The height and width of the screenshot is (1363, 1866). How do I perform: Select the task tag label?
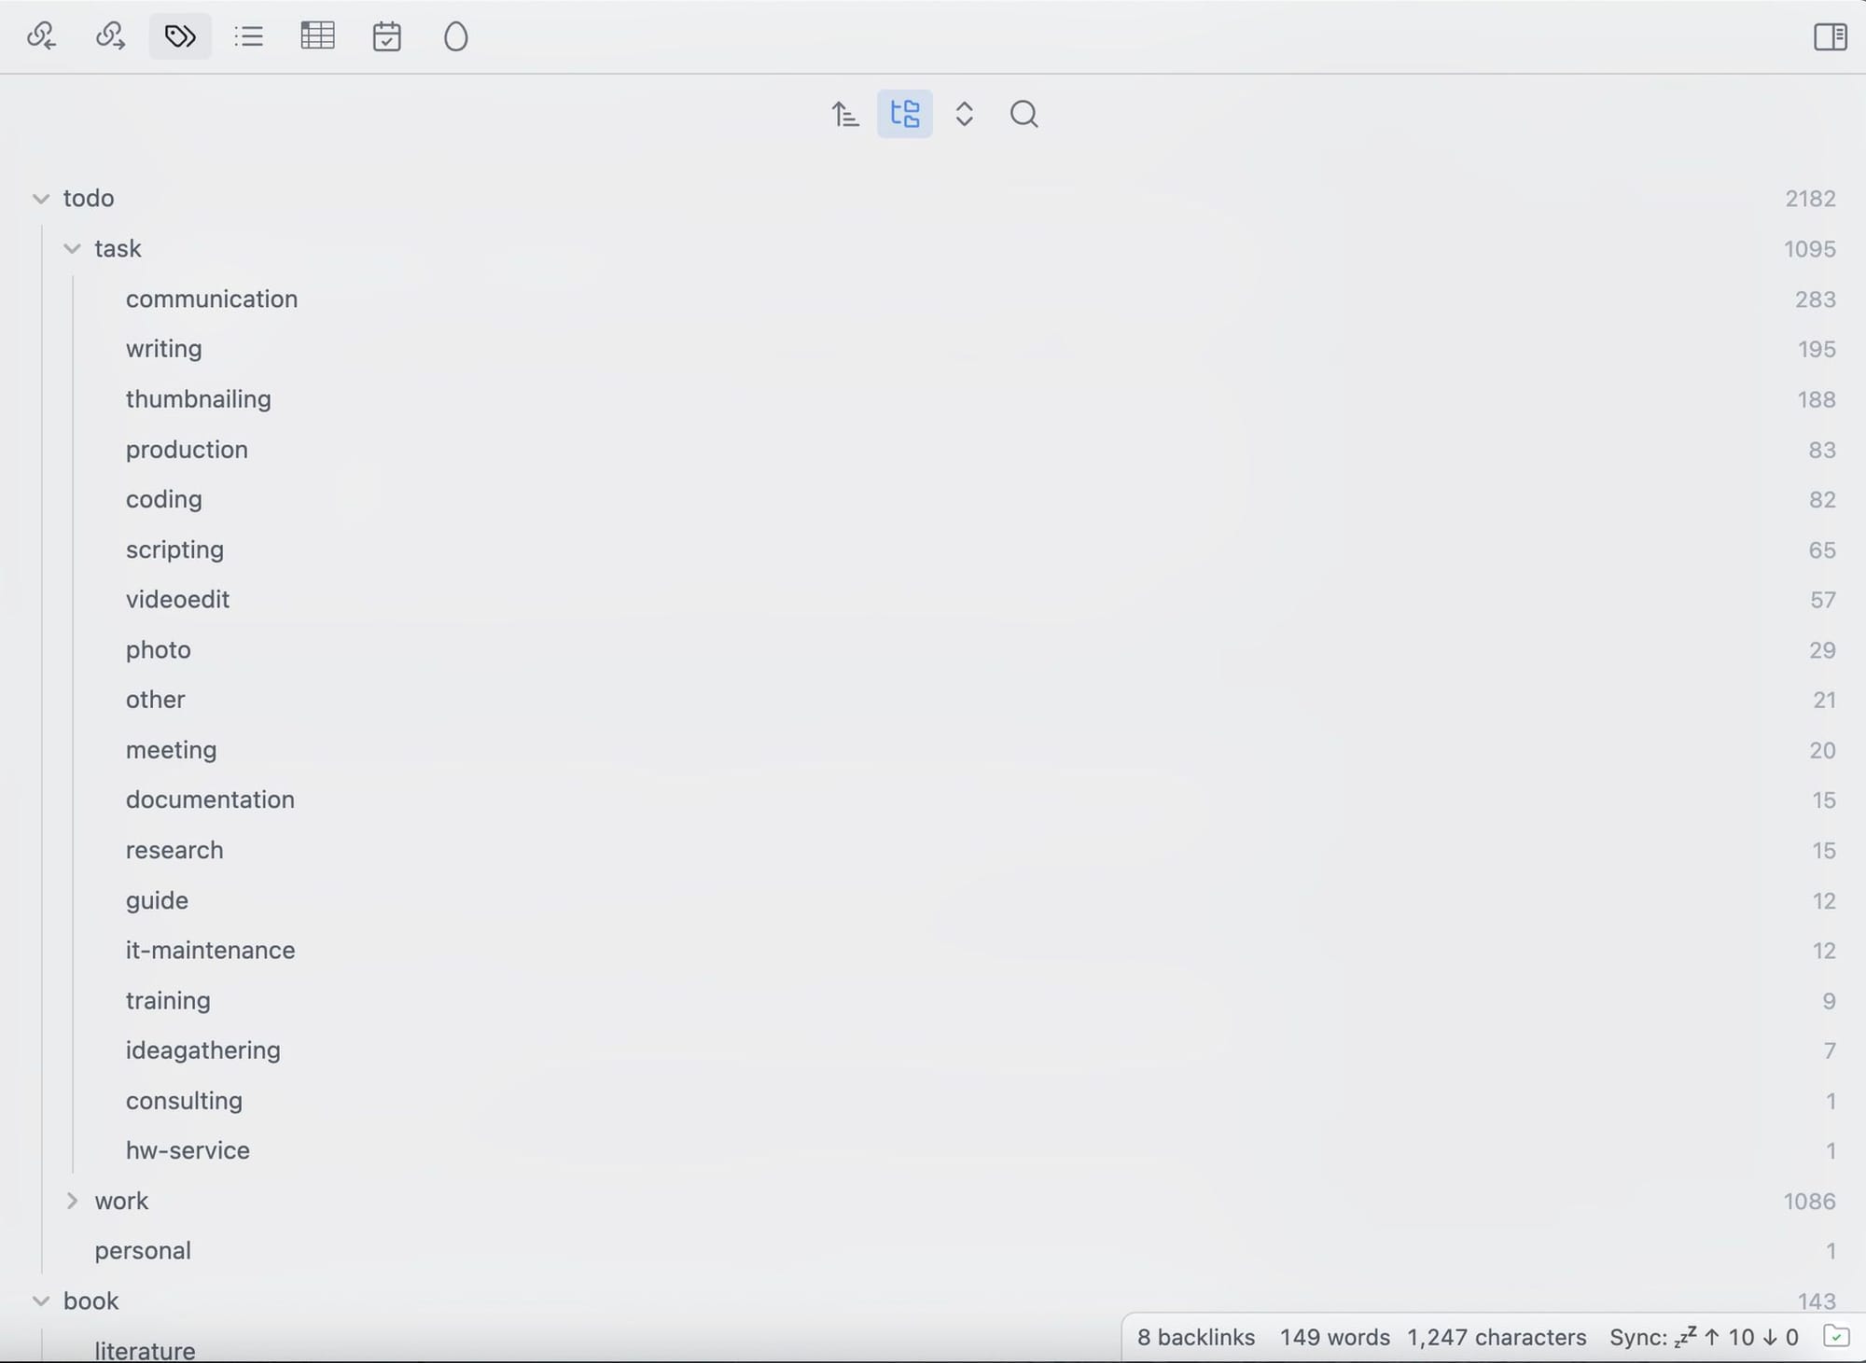pyautogui.click(x=118, y=248)
